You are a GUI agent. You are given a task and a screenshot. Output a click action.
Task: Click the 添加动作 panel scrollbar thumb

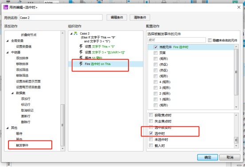tap(62, 125)
